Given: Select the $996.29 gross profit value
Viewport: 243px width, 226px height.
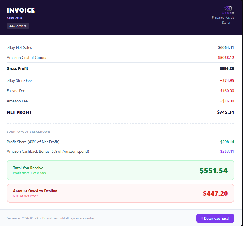Looking at the screenshot, I should [x=227, y=68].
